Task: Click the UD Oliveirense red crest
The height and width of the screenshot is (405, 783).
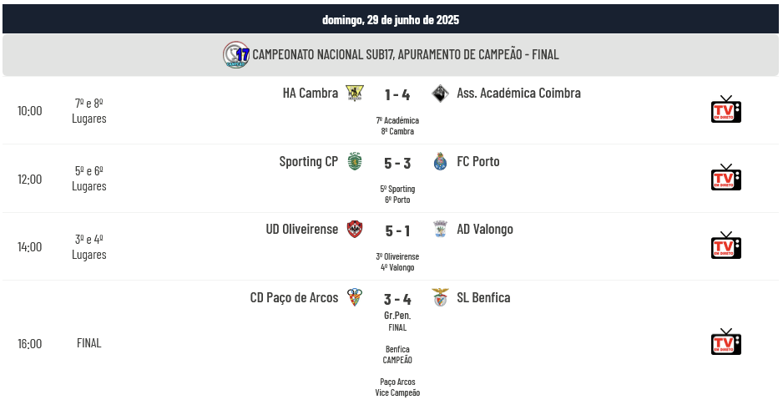Action: pos(355,229)
